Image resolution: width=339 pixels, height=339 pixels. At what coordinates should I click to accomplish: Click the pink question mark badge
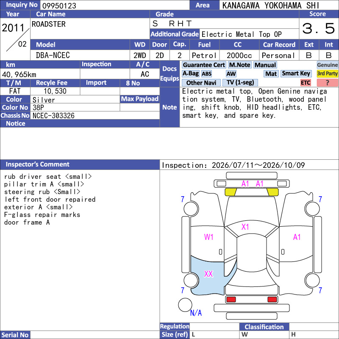[327, 83]
